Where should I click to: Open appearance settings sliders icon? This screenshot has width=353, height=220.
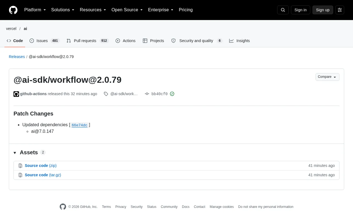(340, 10)
